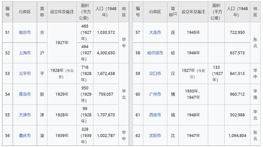Open the 上海市 link

point(25,53)
